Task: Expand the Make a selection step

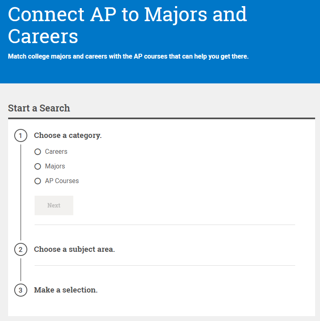Action: 66,290
